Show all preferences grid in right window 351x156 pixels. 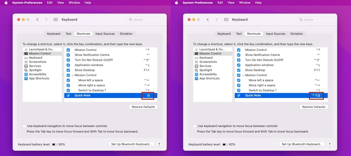[x=226, y=19]
